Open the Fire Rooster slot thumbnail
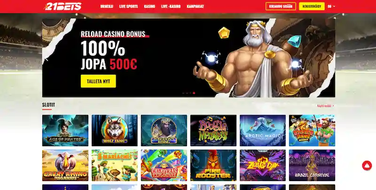The width and height of the screenshot is (376, 190). pos(213,165)
